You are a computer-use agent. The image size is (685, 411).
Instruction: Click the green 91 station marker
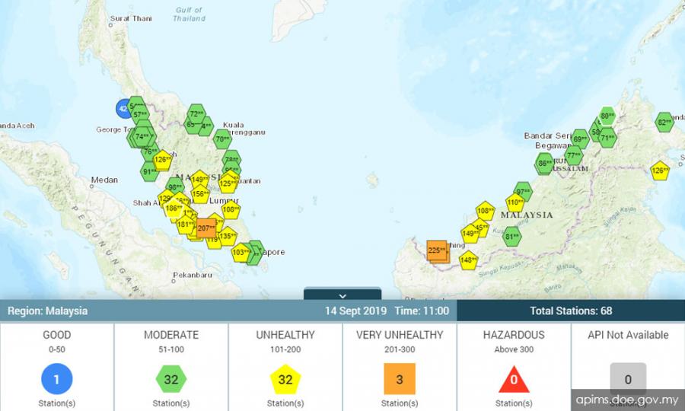click(149, 172)
